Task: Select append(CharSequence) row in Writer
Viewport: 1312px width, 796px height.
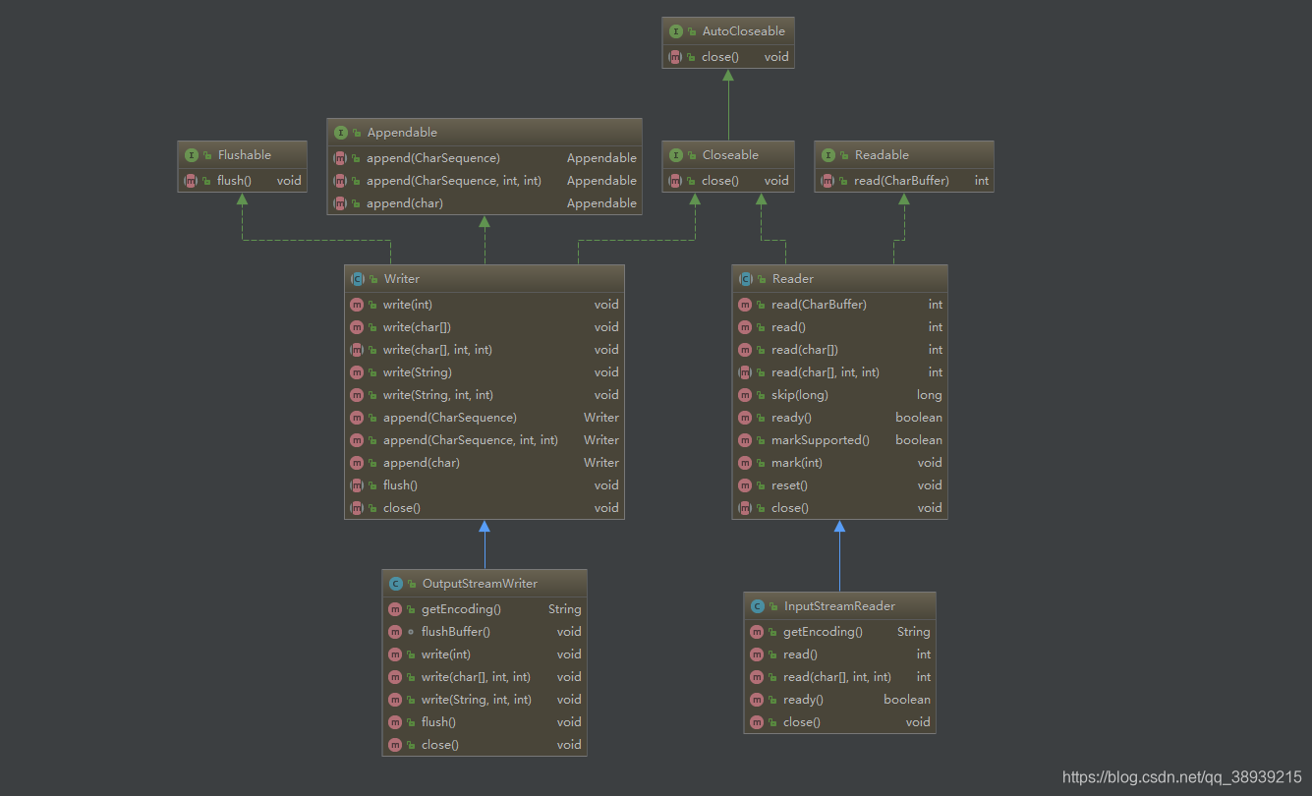Action: (x=485, y=418)
